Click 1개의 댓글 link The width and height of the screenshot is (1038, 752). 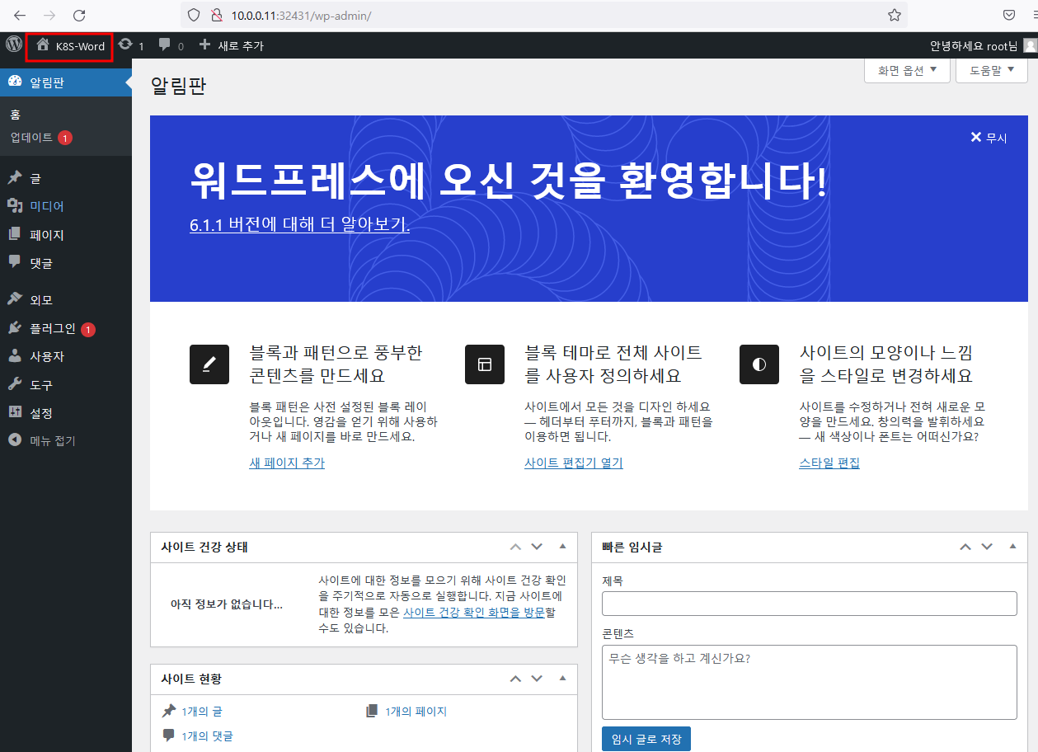coord(207,736)
